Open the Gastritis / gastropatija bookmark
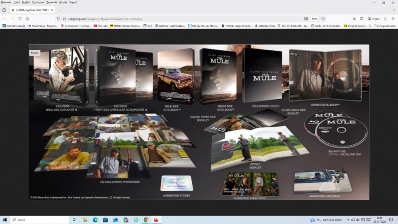The height and width of the screenshot is (224, 398). pyautogui.click(x=170, y=26)
